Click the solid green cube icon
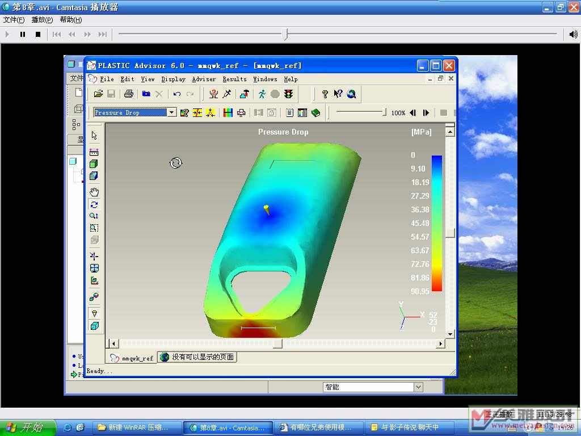 pyautogui.click(x=94, y=164)
